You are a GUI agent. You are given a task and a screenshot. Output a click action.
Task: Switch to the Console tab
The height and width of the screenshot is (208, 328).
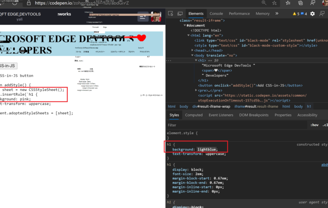click(216, 14)
